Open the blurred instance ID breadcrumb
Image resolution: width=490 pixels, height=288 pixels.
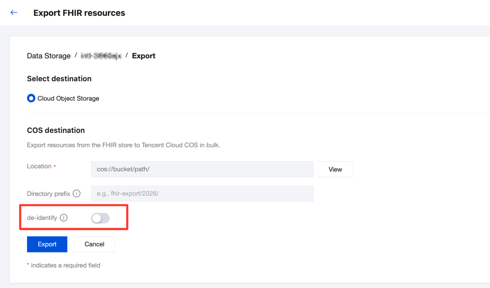101,56
